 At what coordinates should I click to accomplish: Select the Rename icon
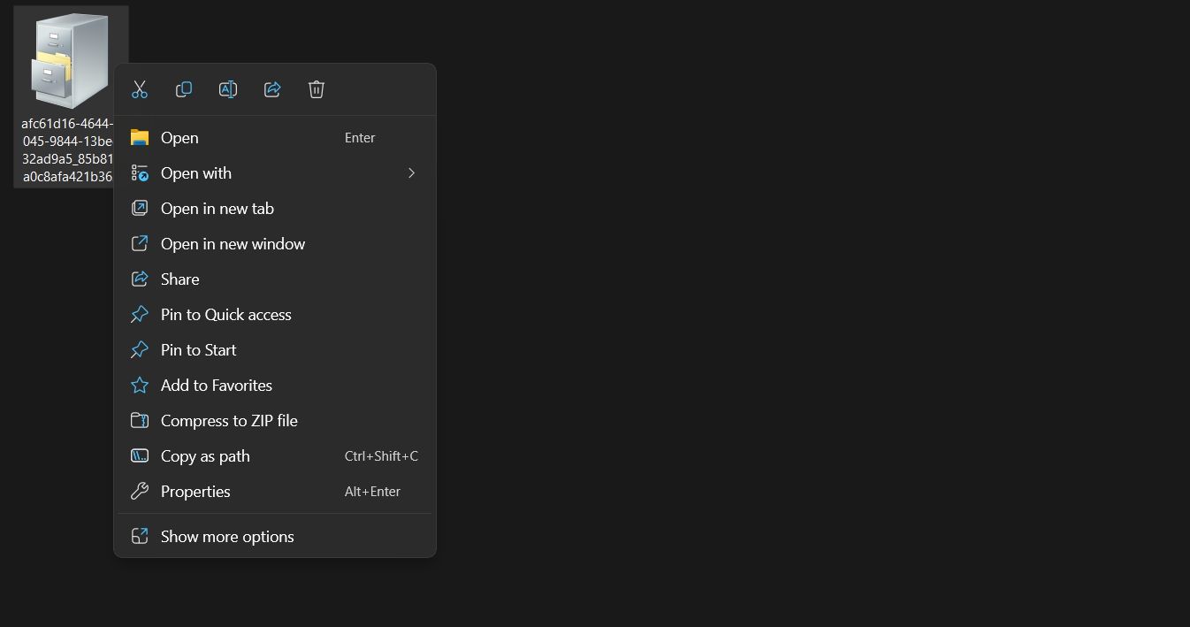point(227,88)
